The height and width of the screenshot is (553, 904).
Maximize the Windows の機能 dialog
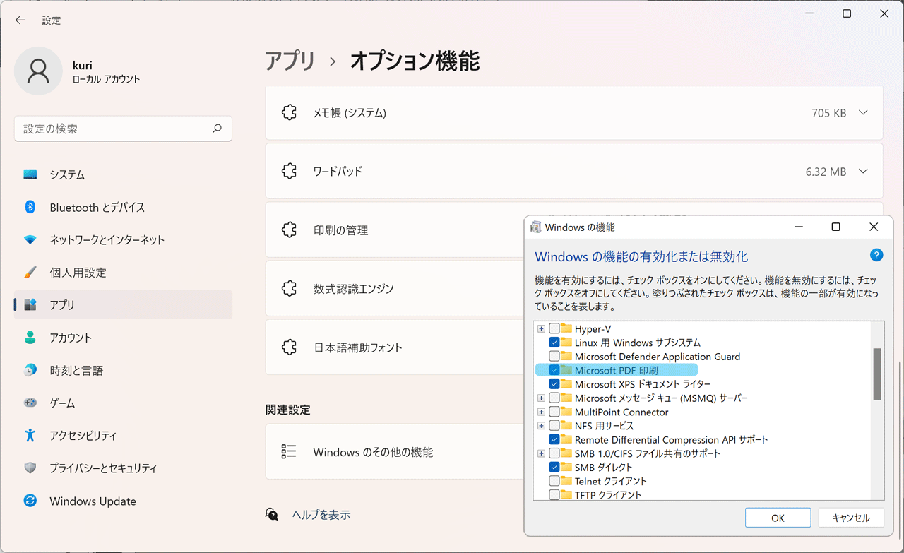click(x=835, y=227)
